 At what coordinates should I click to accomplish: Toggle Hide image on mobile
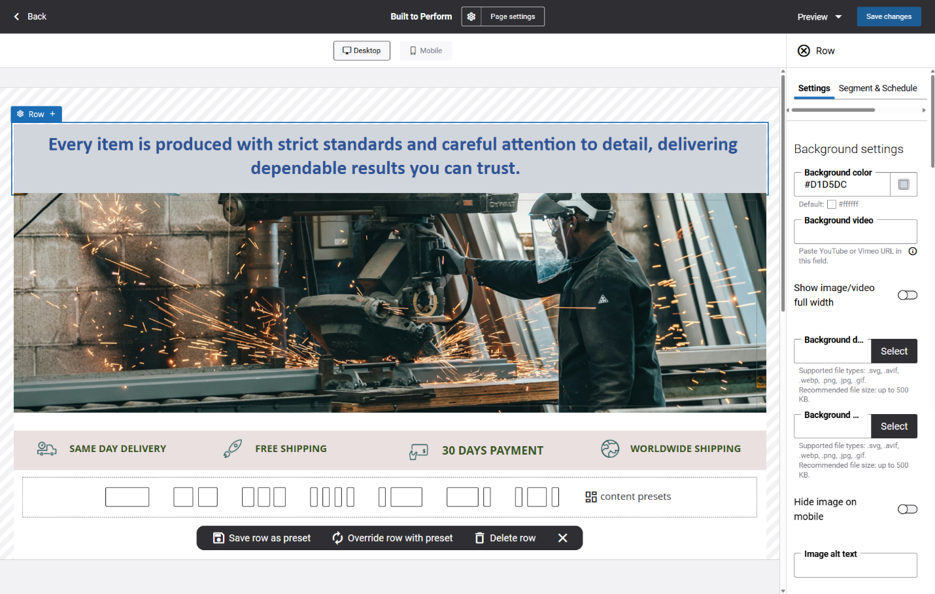tap(907, 509)
